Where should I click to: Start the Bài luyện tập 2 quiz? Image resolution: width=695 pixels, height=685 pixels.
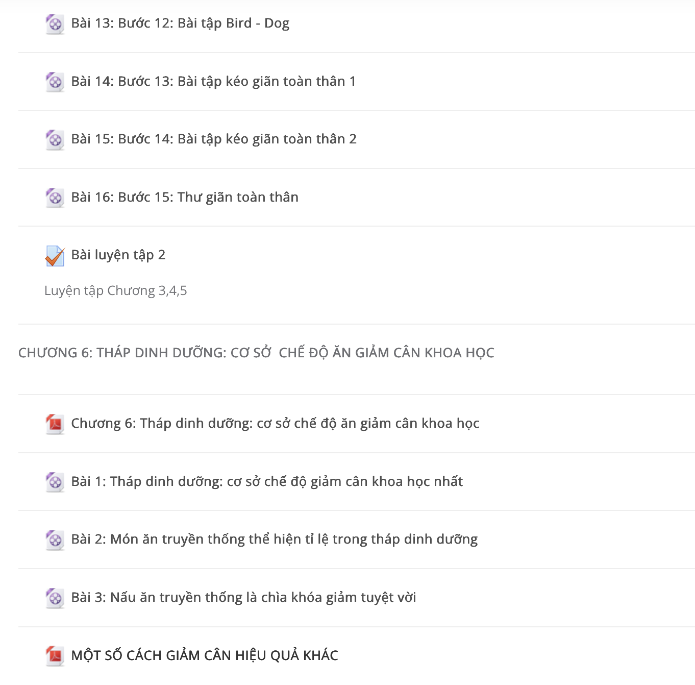(x=118, y=255)
